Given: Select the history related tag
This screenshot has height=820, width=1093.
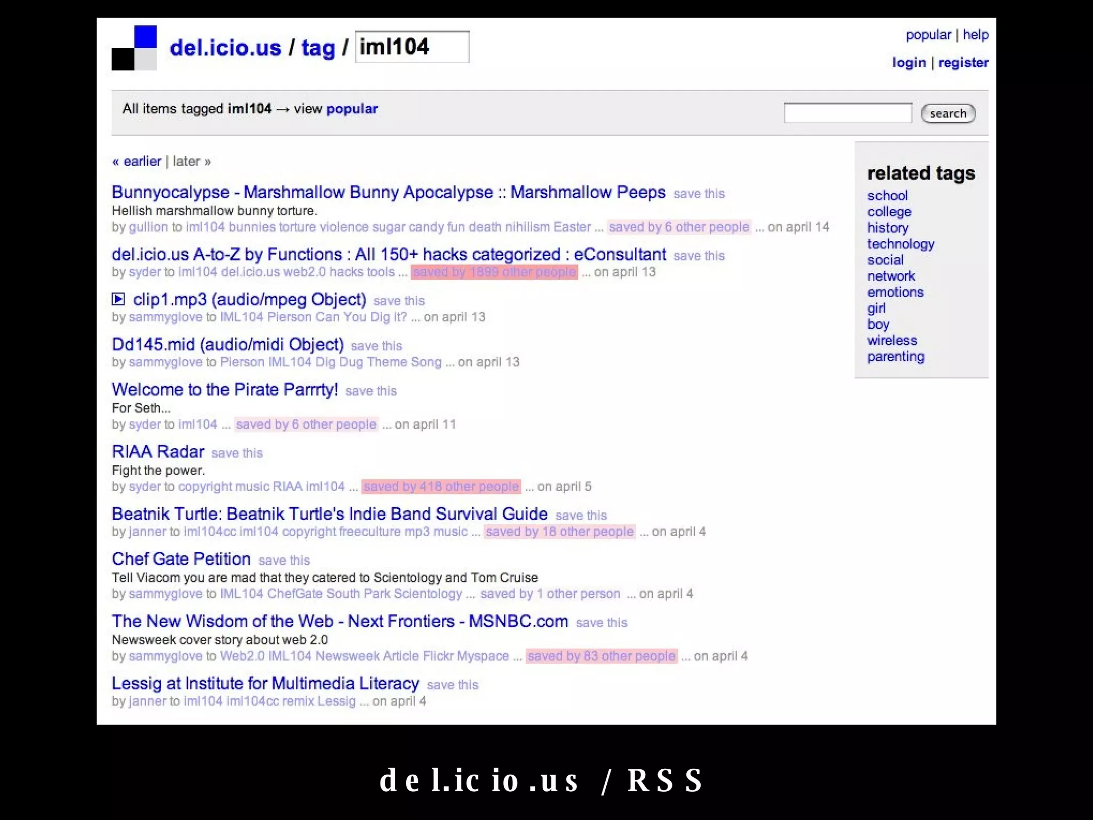Looking at the screenshot, I should [x=888, y=228].
